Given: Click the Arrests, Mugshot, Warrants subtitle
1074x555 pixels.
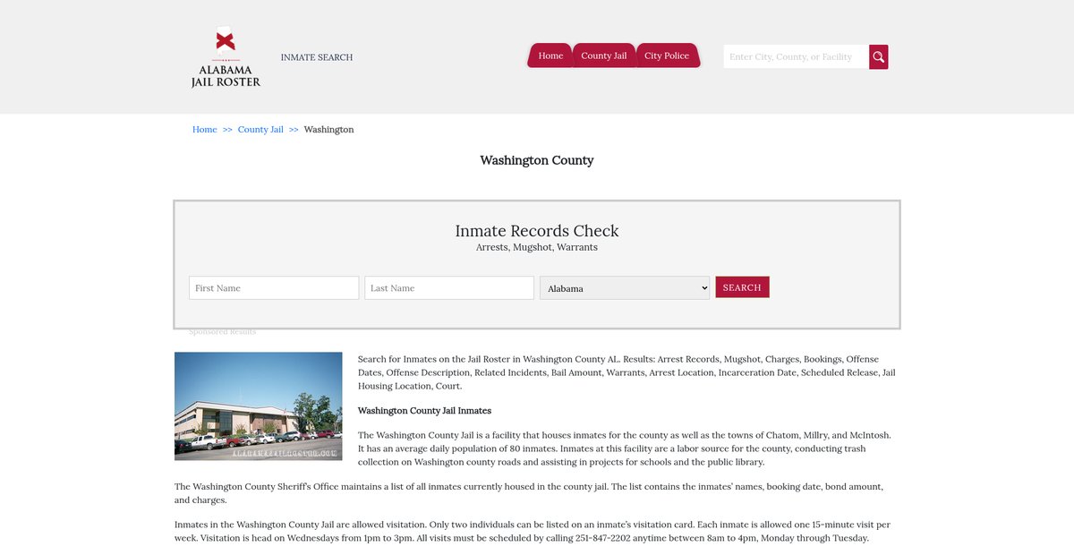Looking at the screenshot, I should (x=537, y=247).
